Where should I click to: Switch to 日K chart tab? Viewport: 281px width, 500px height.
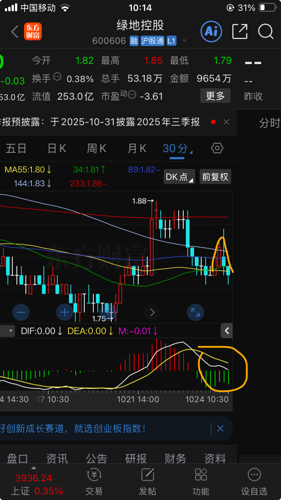tap(57, 149)
